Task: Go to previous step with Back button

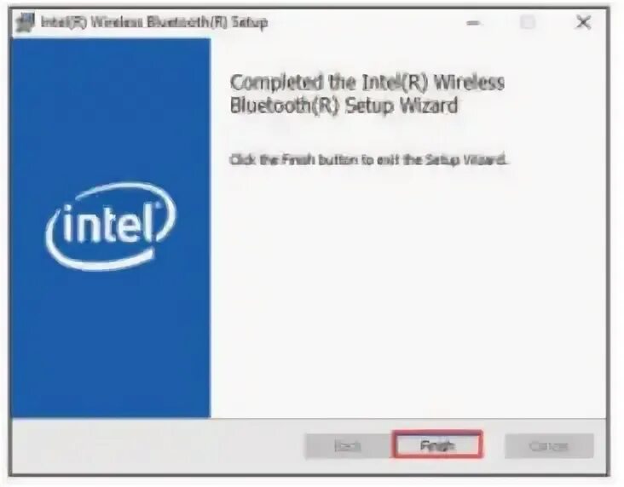Action: [x=348, y=445]
